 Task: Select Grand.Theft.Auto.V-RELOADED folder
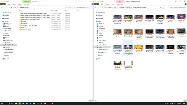tap(29, 26)
